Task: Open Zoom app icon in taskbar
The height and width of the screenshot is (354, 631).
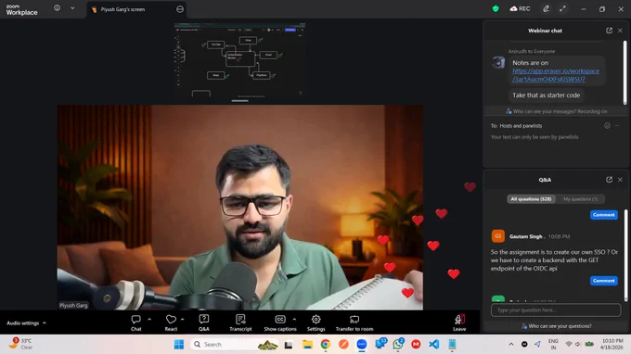Action: point(361,345)
